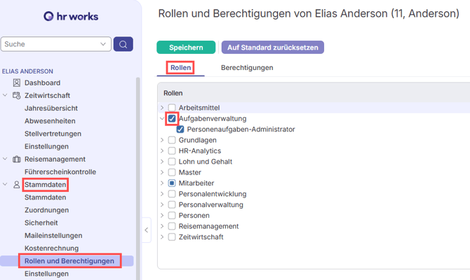
Task: Open the Stammdaten sub-item in sidebar
Action: point(46,197)
